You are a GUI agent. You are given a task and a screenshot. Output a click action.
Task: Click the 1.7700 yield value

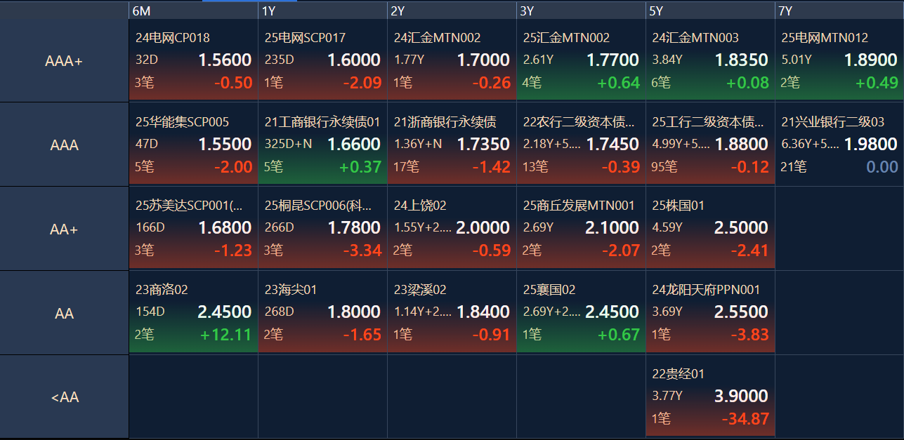tap(613, 60)
